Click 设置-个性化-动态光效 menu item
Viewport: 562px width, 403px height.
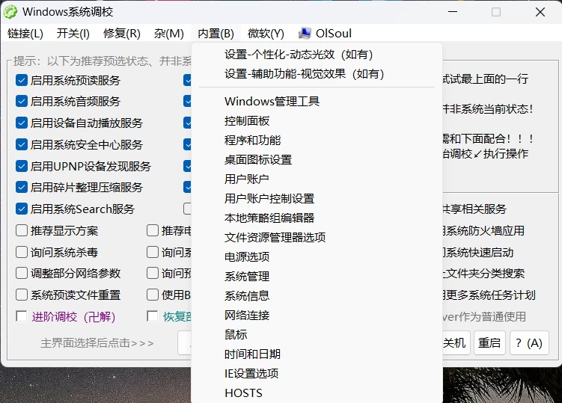click(x=298, y=55)
